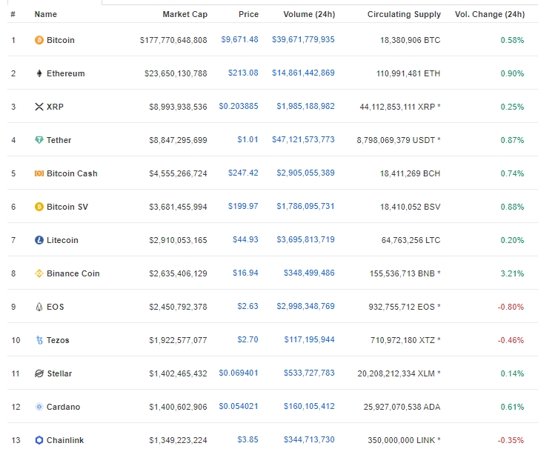The height and width of the screenshot is (449, 538).
Task: Select Tezos change -0.46%
Action: point(511,340)
